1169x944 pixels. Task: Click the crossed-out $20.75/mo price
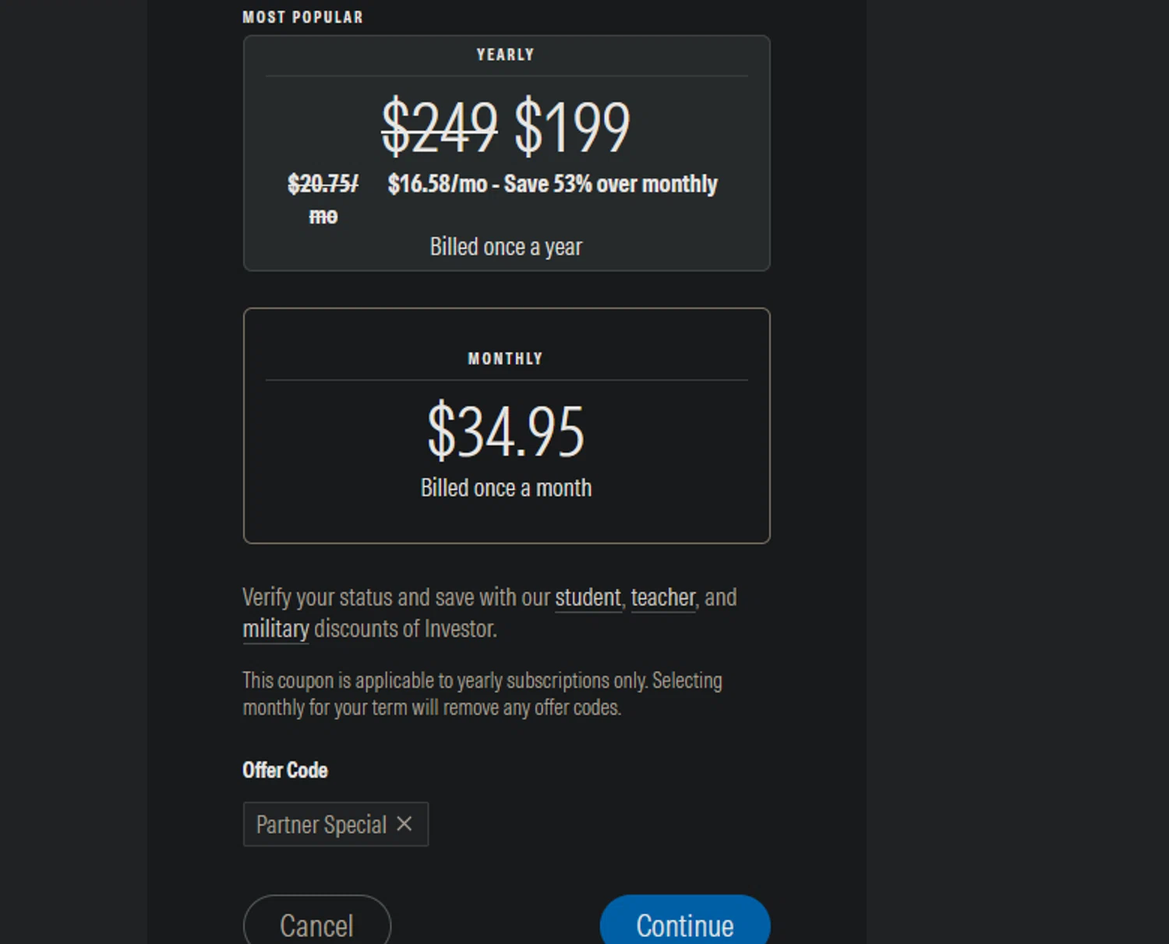323,185
